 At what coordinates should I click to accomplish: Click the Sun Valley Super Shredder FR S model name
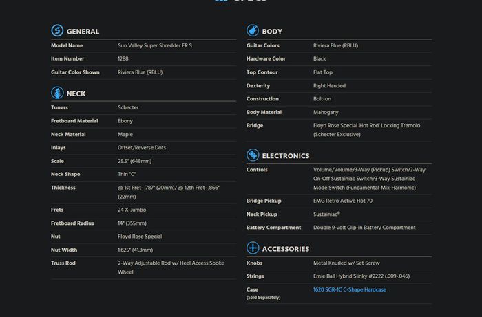tap(155, 45)
